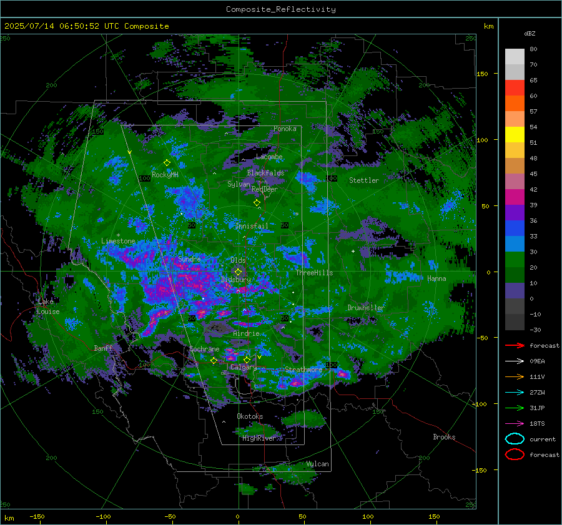Click the dBZ legend heading
Screen dimensions: 562x525
530,34
